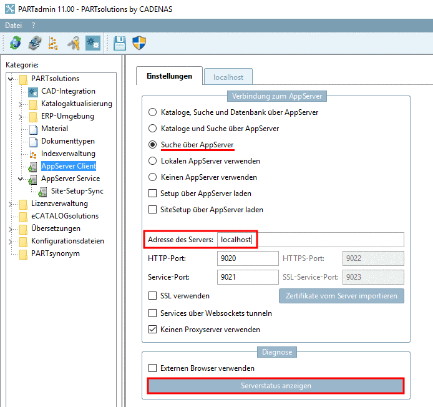The width and height of the screenshot is (433, 407).
Task: Select 'Dokumenttypen' tree item
Action: point(68,141)
